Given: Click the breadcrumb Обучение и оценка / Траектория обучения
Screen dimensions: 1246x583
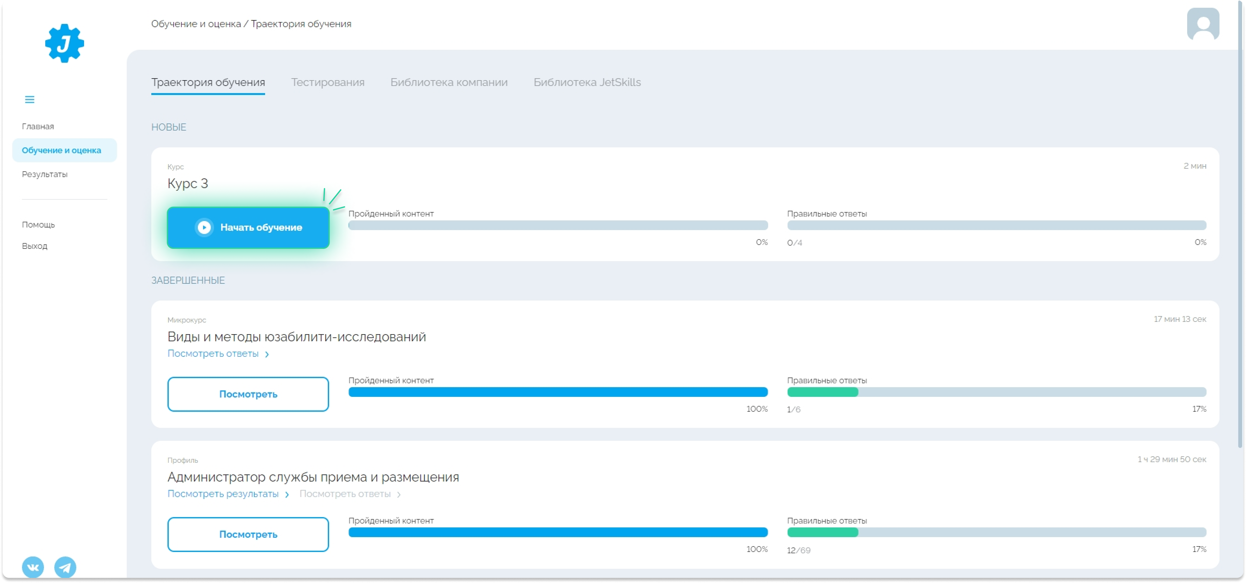Looking at the screenshot, I should 251,24.
